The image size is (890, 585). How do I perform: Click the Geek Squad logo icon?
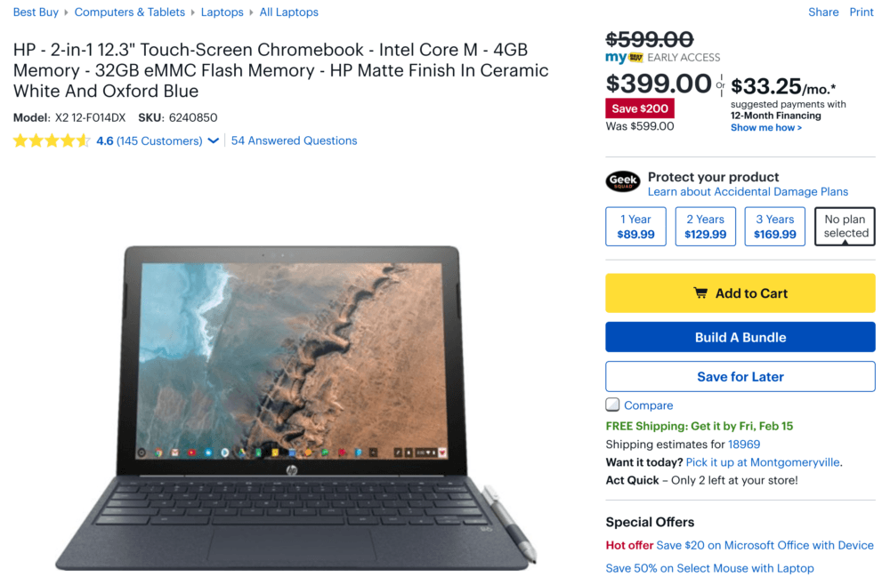pos(623,182)
